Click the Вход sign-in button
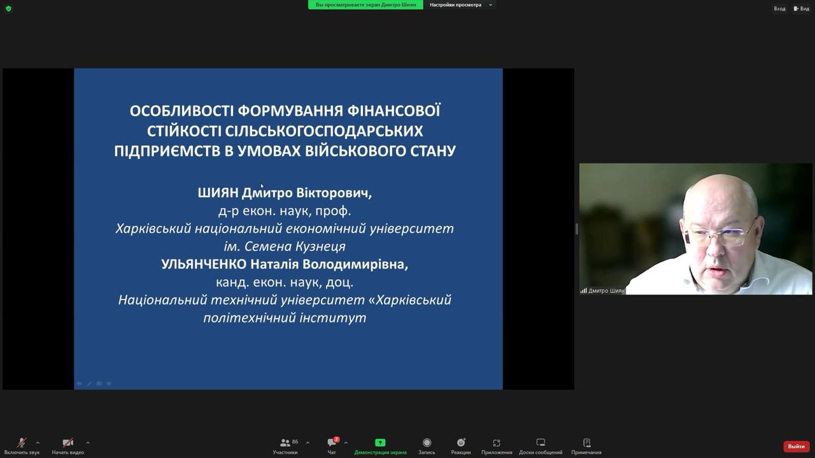The image size is (815, 458). point(779,9)
